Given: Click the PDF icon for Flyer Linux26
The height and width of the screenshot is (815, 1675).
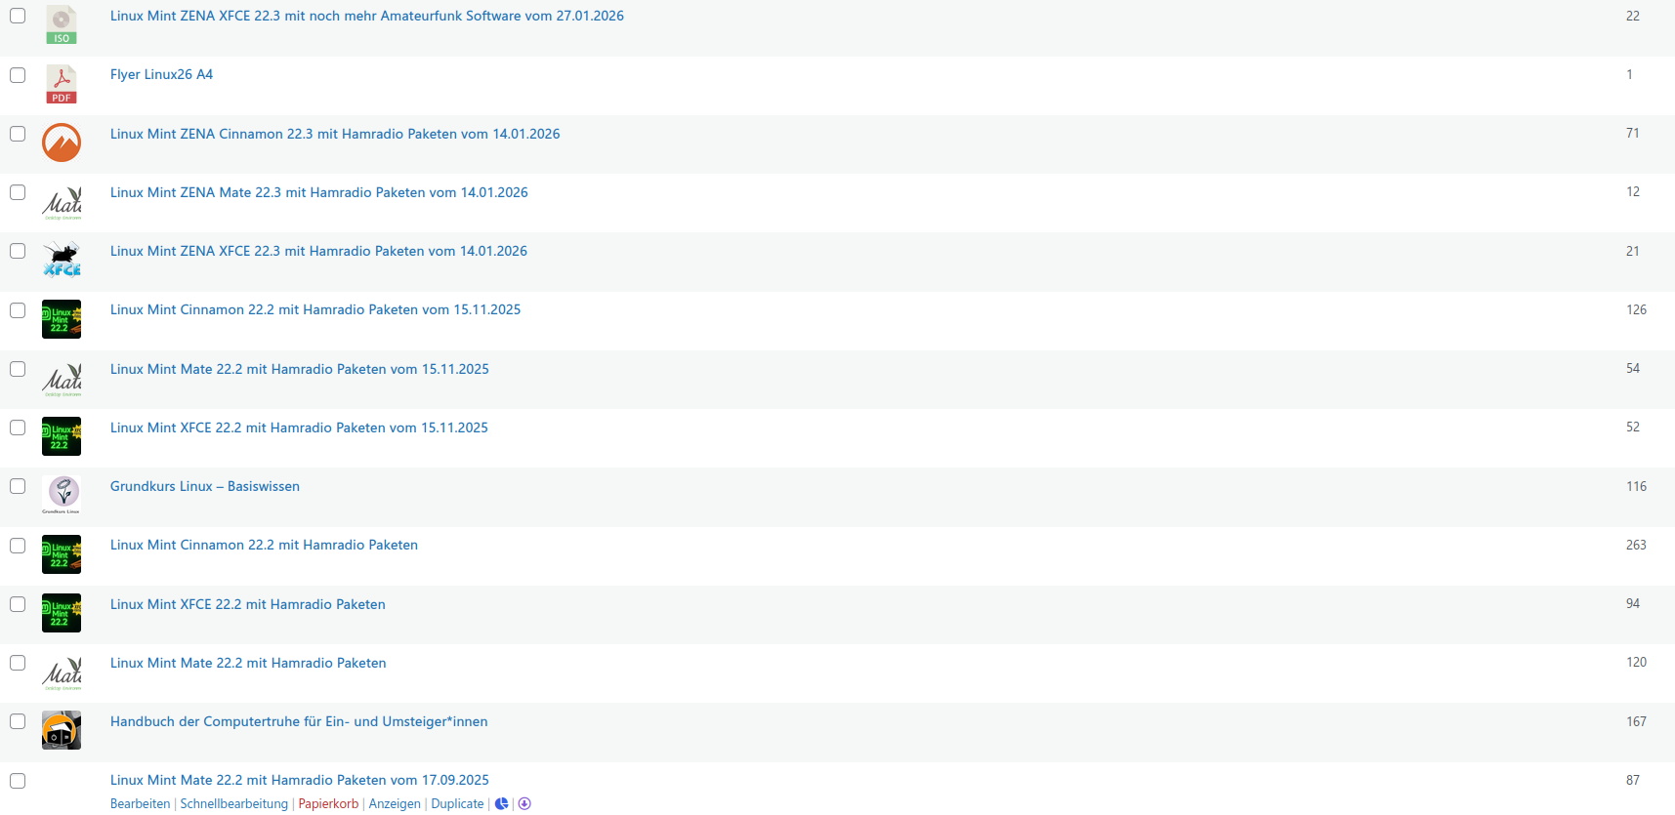Looking at the screenshot, I should coord(62,85).
